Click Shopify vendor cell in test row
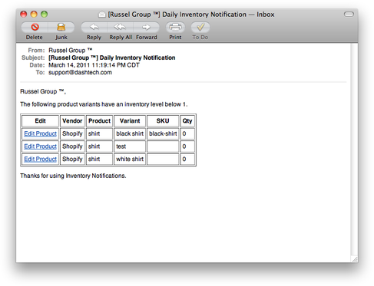 [72, 146]
